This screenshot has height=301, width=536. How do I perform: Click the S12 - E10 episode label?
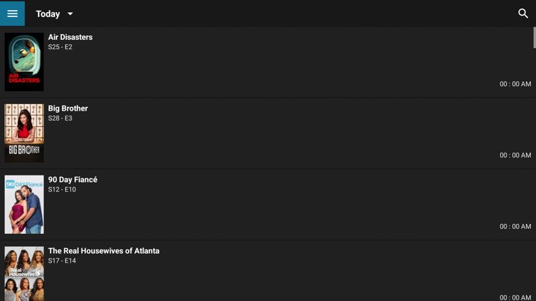[62, 190]
